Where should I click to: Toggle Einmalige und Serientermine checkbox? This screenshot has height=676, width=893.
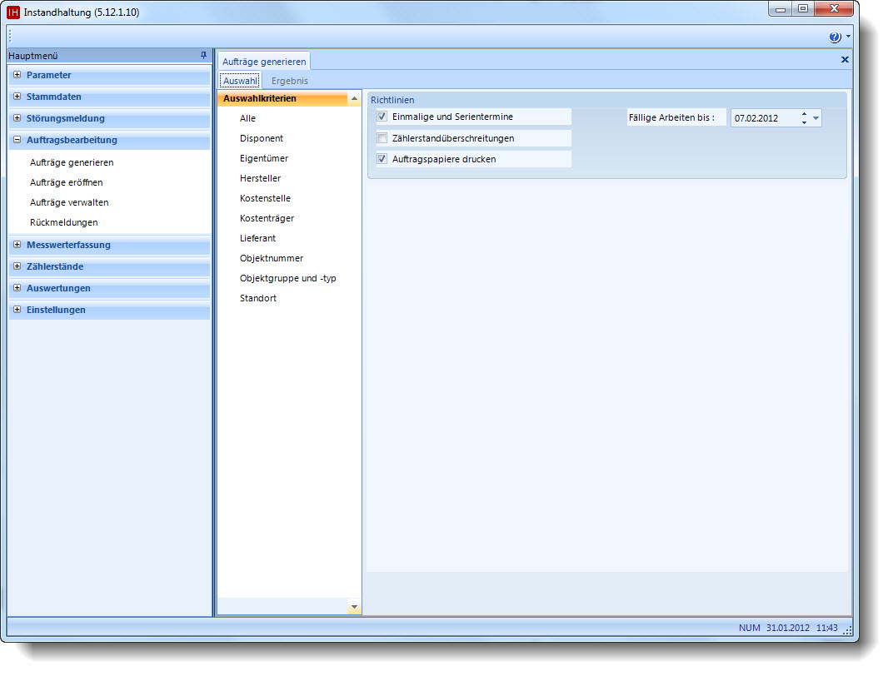point(382,117)
